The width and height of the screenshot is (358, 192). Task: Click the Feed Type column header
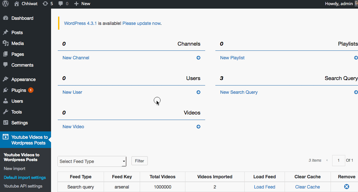click(x=81, y=177)
